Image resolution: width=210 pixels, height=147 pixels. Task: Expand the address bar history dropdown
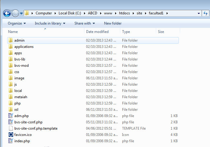click(199, 13)
